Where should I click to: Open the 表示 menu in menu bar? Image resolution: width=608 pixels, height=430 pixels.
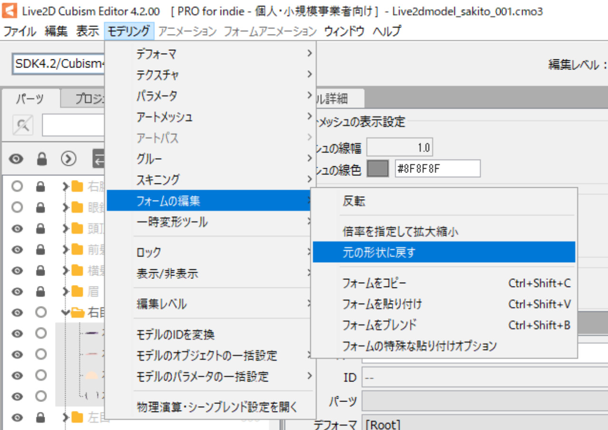(87, 31)
